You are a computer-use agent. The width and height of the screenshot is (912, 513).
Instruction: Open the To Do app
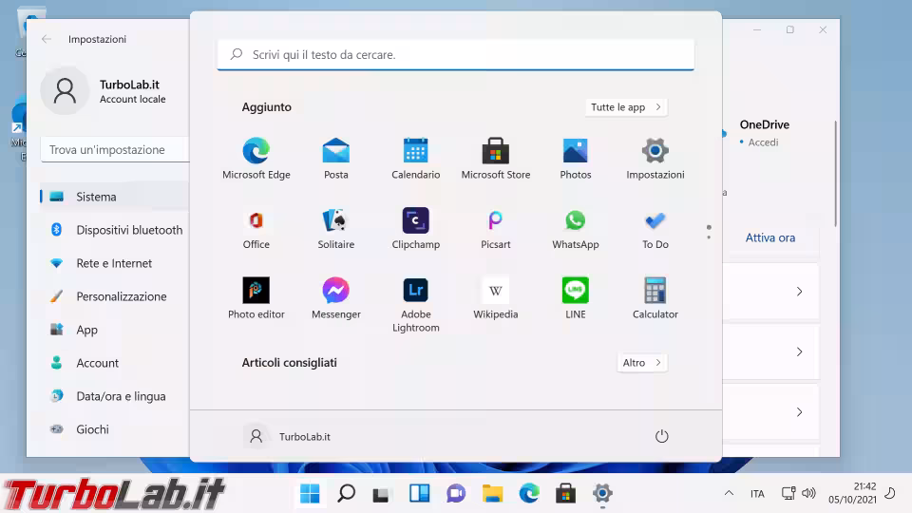click(655, 228)
